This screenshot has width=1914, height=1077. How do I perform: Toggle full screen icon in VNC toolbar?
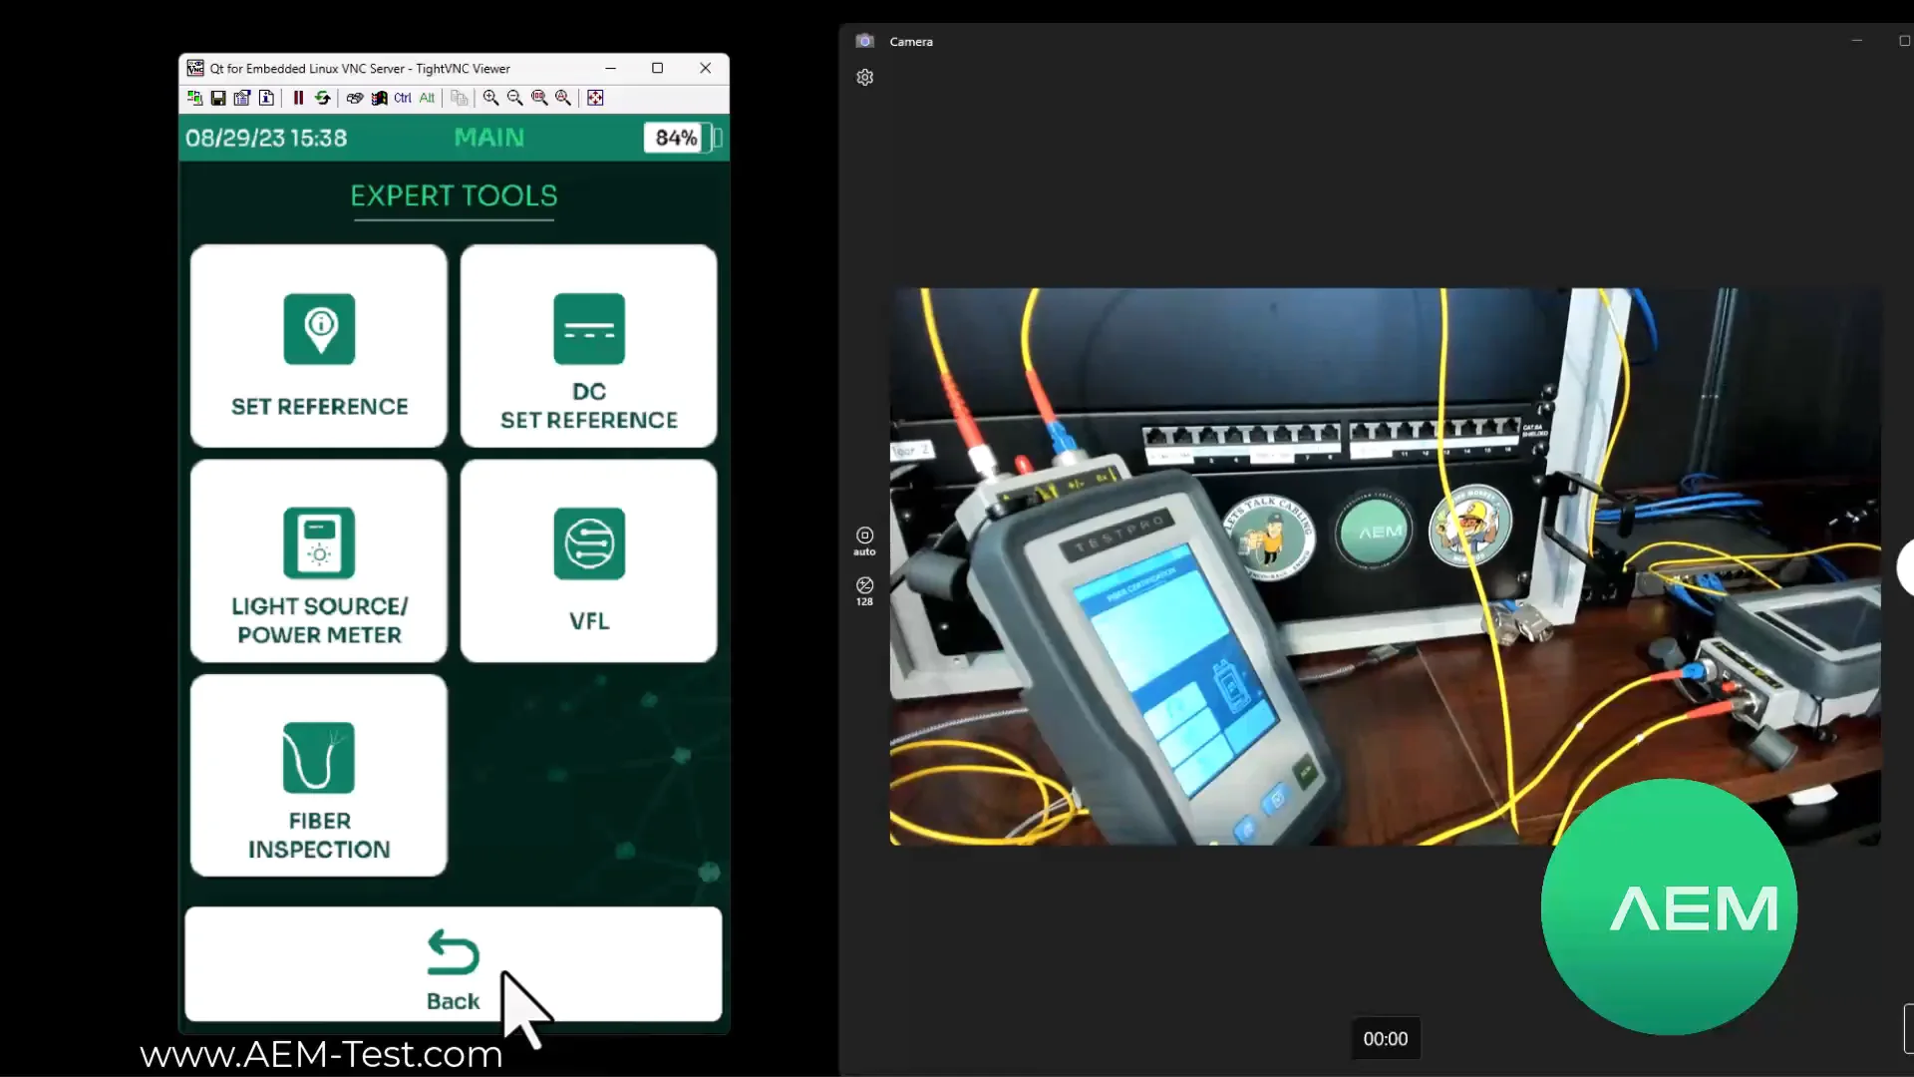(x=595, y=98)
